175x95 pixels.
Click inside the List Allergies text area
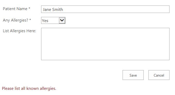coord(105,44)
